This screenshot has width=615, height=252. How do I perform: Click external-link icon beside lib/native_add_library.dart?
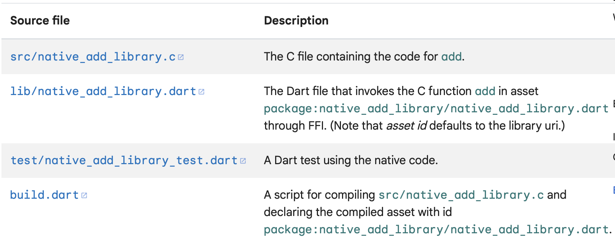(201, 92)
